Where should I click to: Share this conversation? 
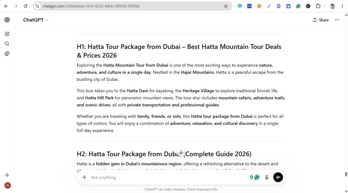click(x=320, y=20)
